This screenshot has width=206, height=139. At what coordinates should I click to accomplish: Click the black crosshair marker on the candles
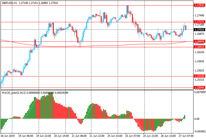coord(137,24)
